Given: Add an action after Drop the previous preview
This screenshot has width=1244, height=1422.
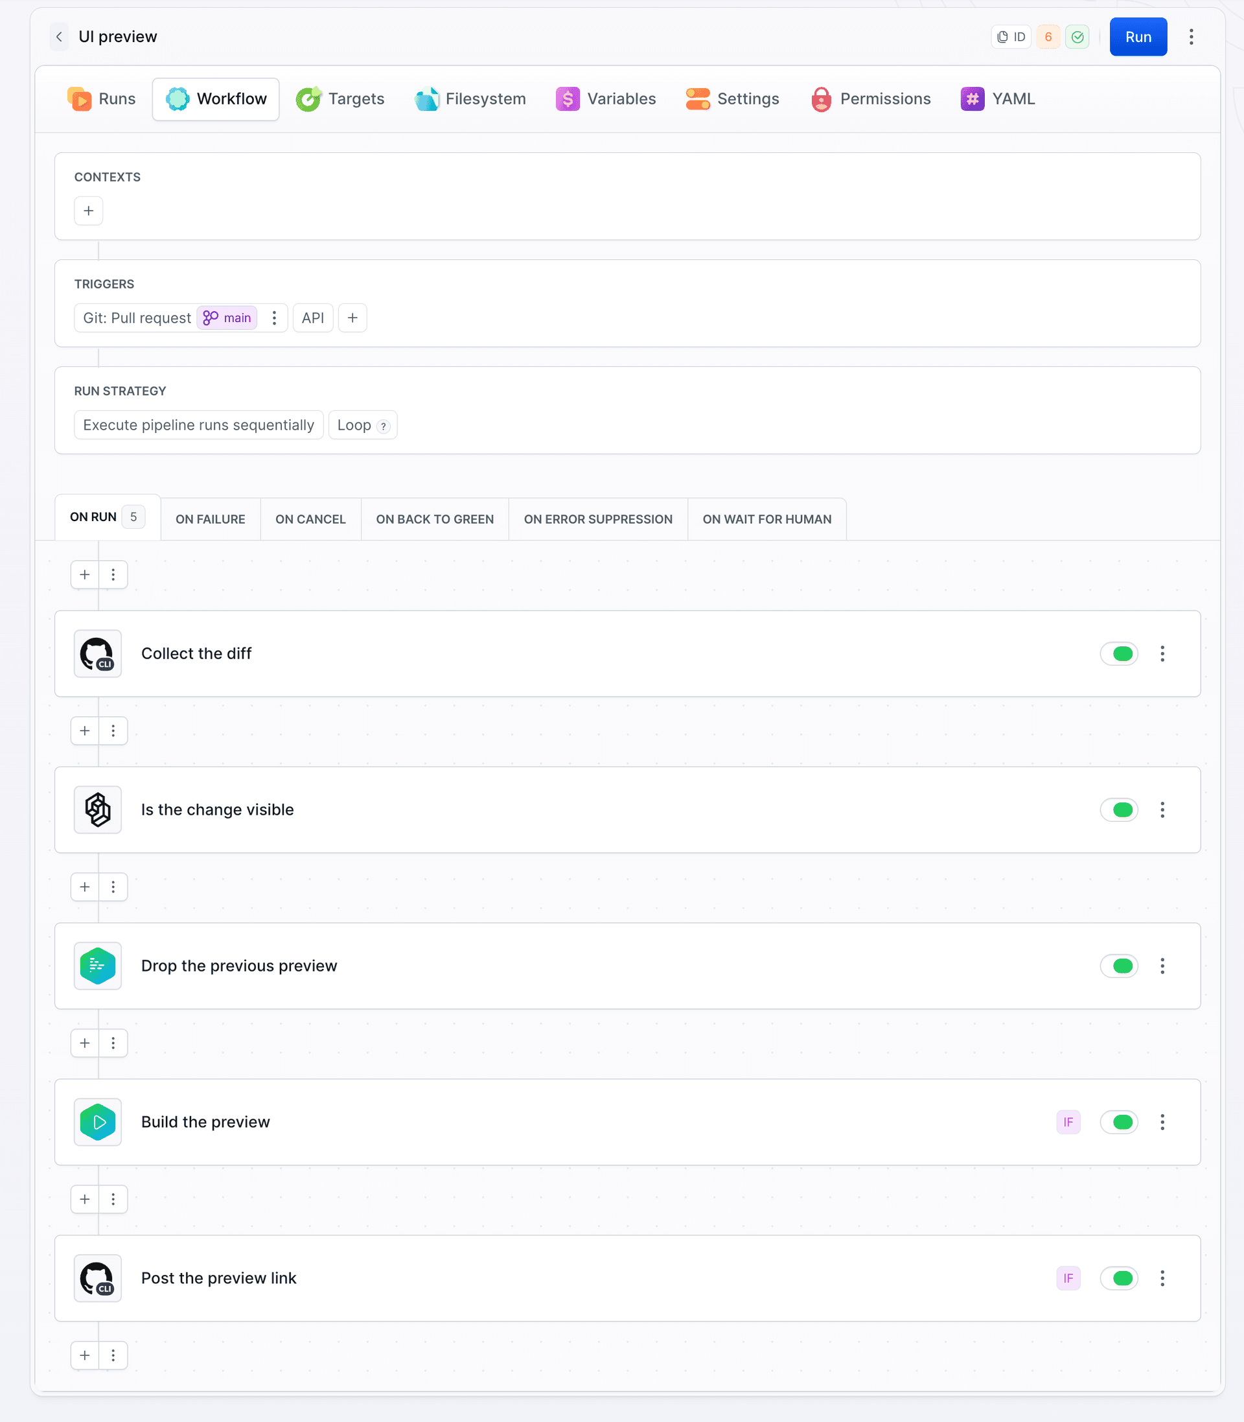Looking at the screenshot, I should [85, 1043].
